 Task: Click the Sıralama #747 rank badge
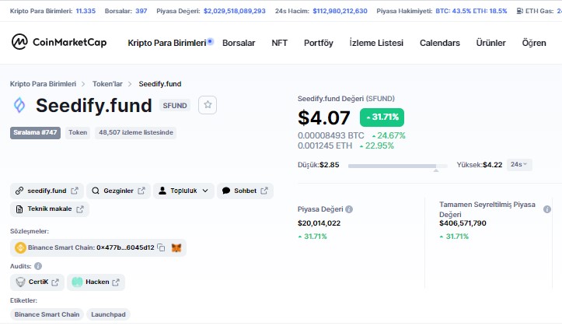click(x=35, y=133)
